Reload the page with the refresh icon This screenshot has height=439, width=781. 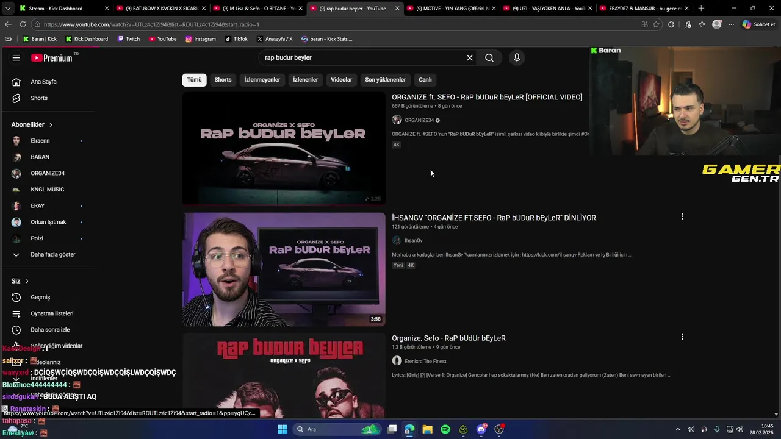pyautogui.click(x=23, y=24)
